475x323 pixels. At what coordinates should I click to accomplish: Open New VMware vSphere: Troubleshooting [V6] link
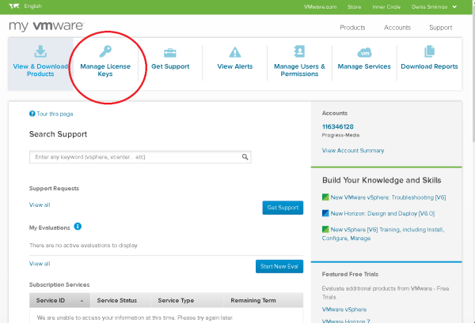point(388,197)
